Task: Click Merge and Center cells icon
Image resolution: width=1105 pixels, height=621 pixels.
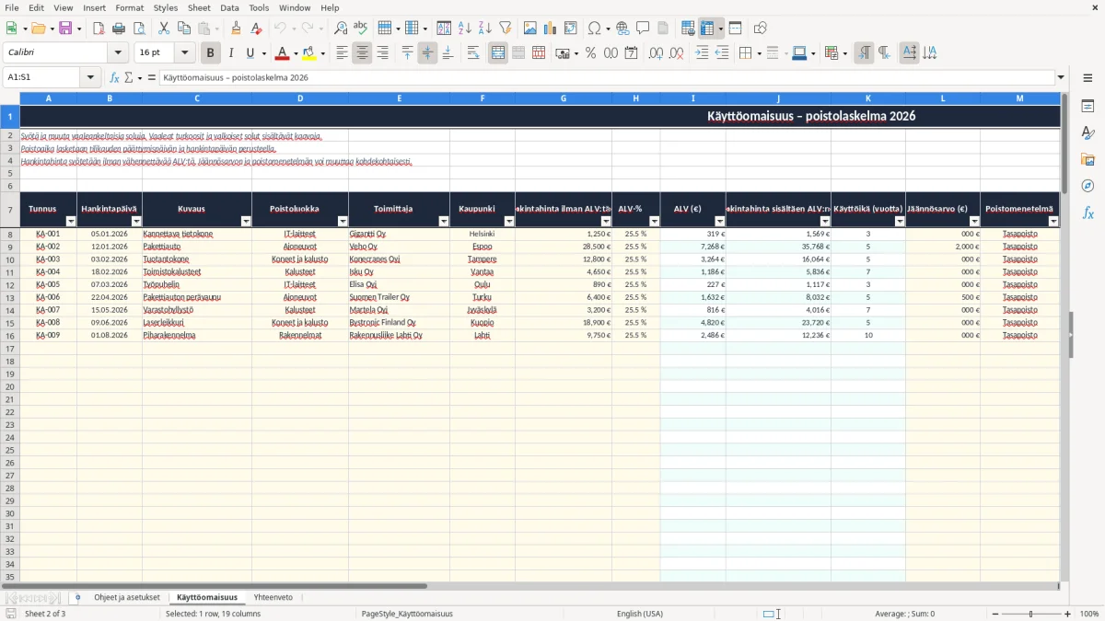Action: [498, 53]
